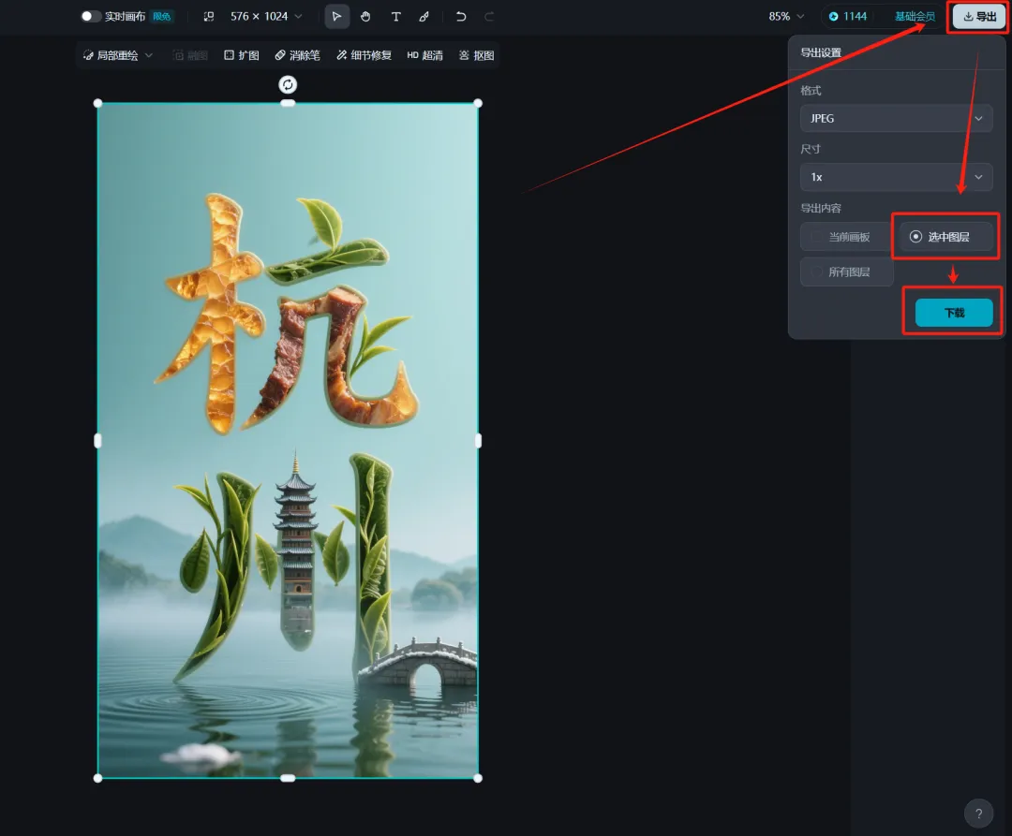Open the 局部重绘 tool menu
The width and height of the screenshot is (1012, 836).
click(118, 55)
